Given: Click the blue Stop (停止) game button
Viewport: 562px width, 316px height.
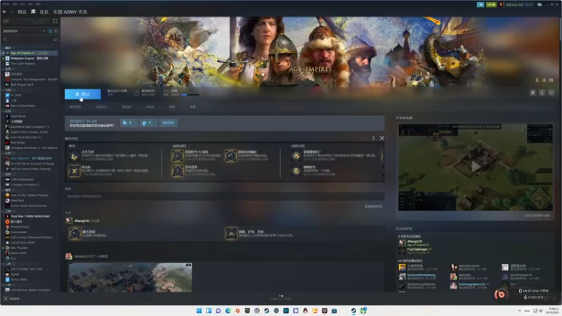Looking at the screenshot, I should (x=83, y=94).
